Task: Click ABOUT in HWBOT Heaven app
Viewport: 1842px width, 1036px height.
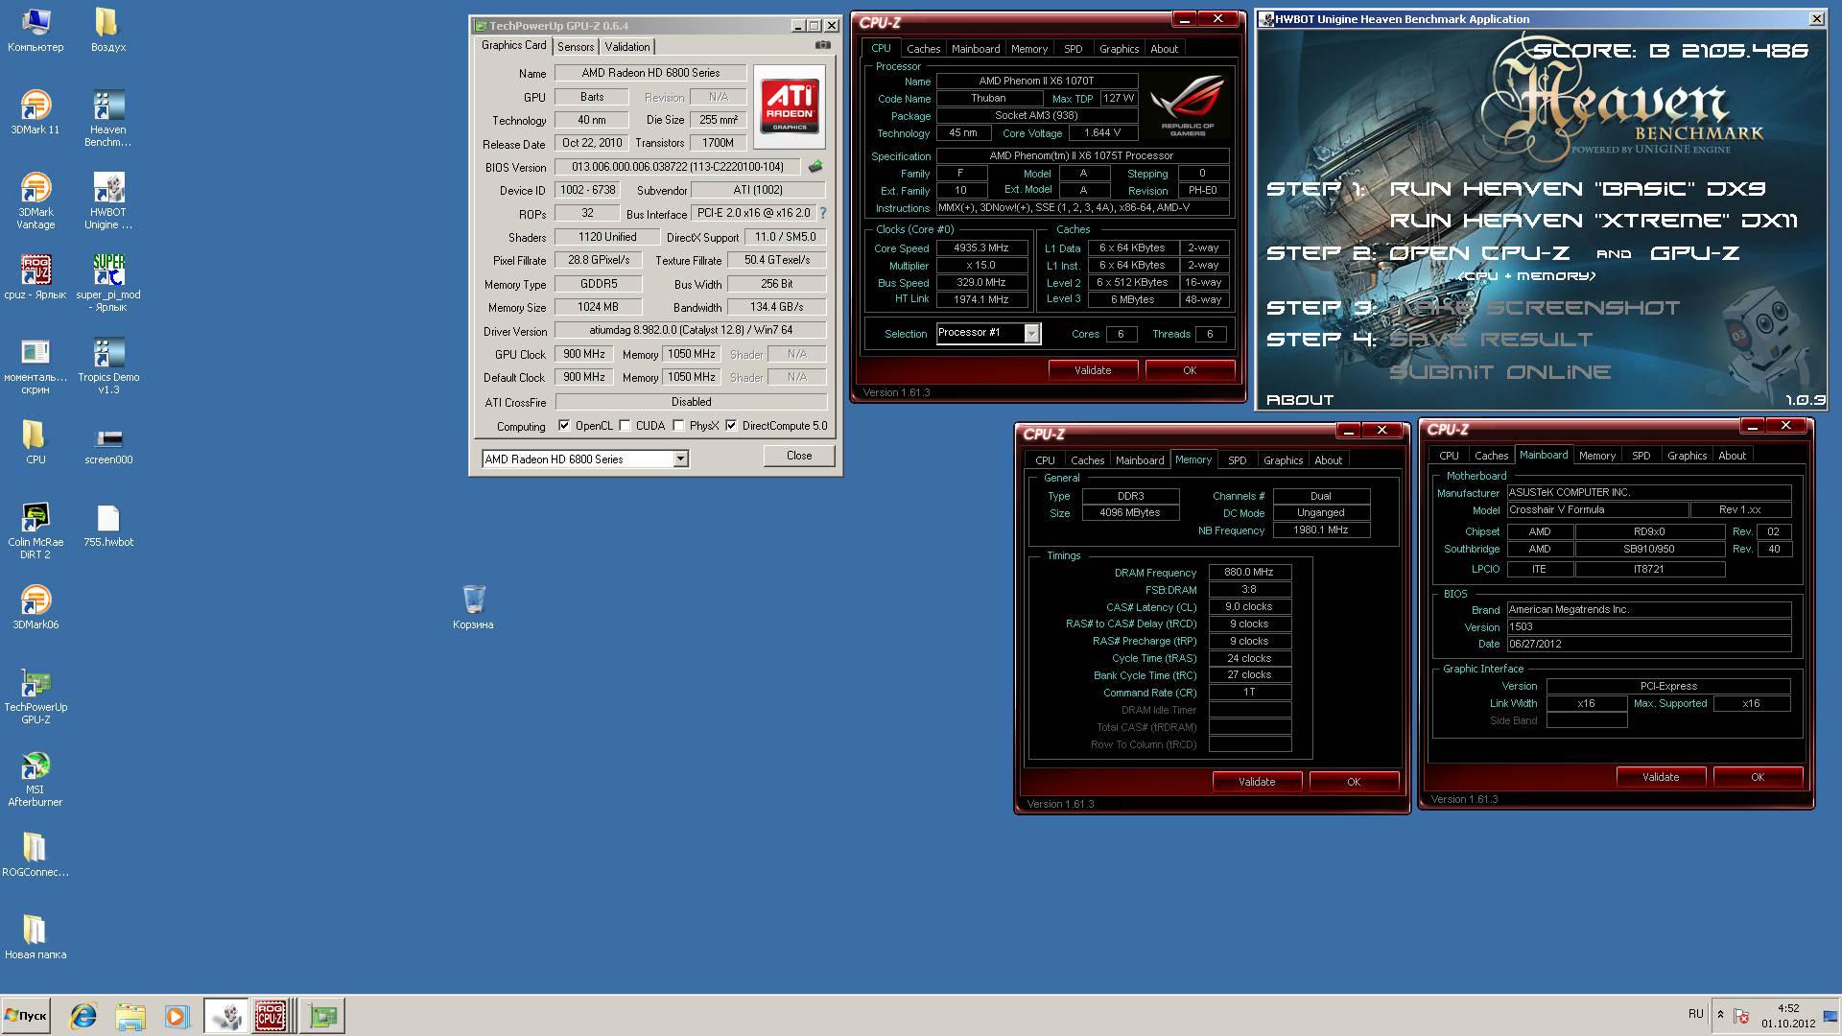Action: click(1300, 400)
